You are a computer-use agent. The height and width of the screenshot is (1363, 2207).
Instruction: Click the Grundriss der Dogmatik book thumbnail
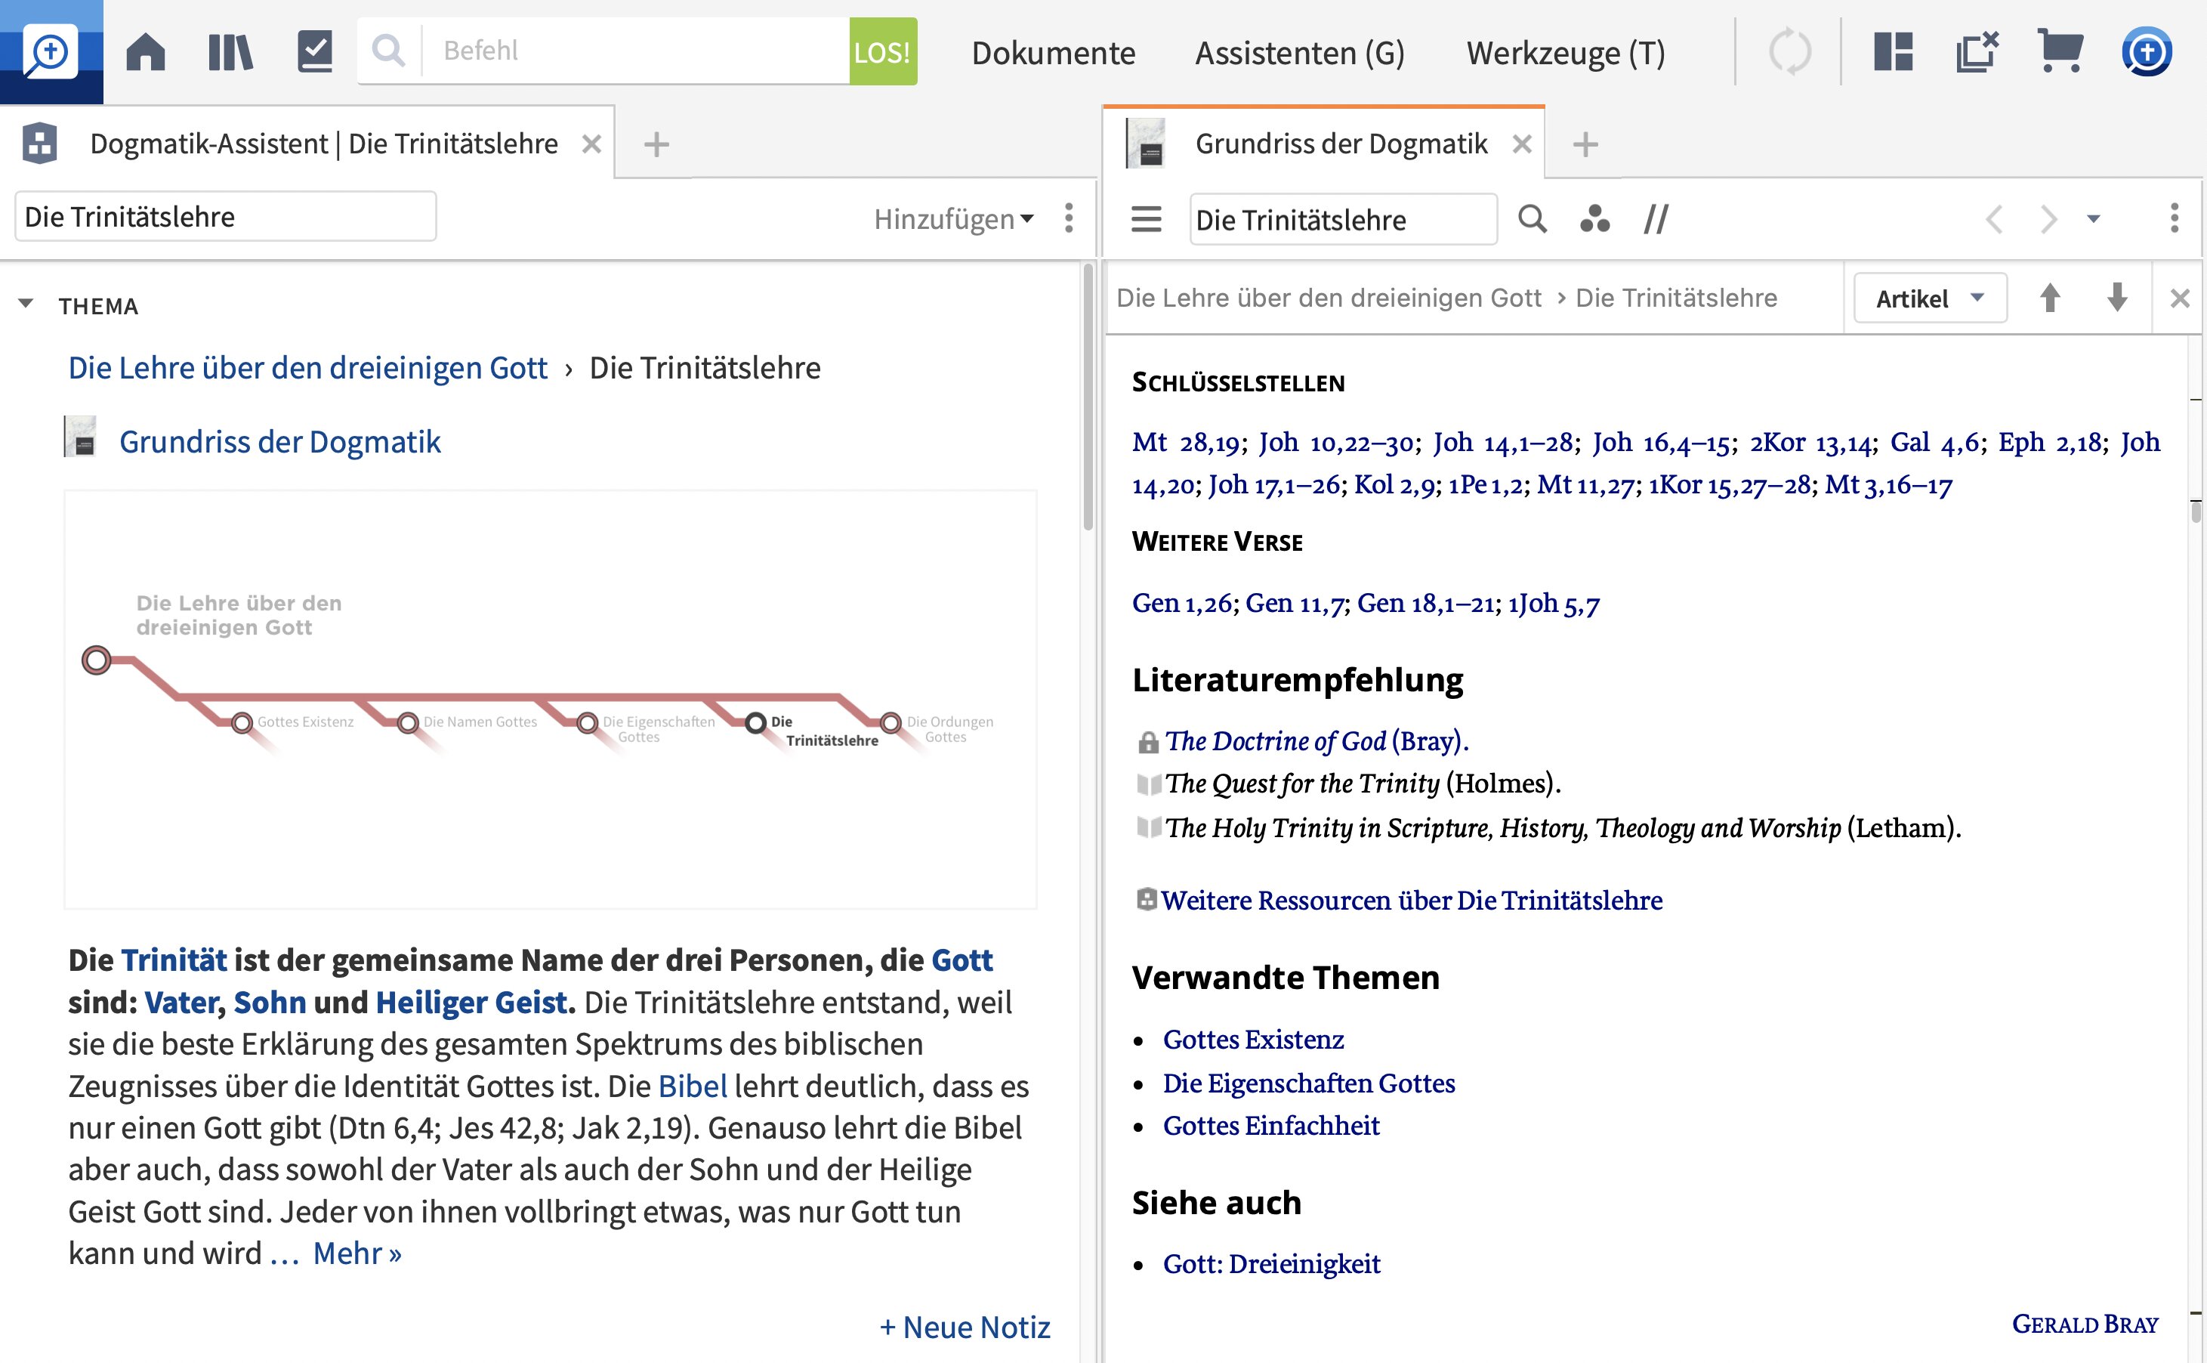tap(80, 437)
